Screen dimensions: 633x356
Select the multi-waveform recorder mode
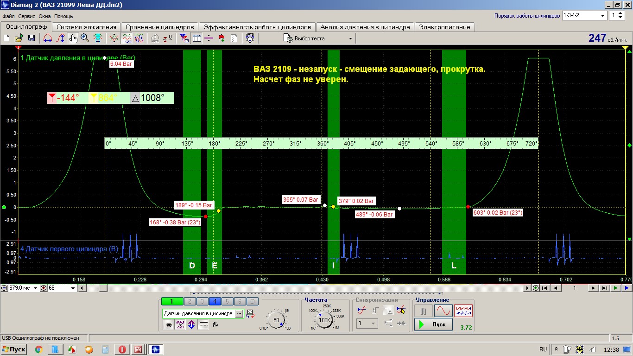pyautogui.click(x=463, y=311)
